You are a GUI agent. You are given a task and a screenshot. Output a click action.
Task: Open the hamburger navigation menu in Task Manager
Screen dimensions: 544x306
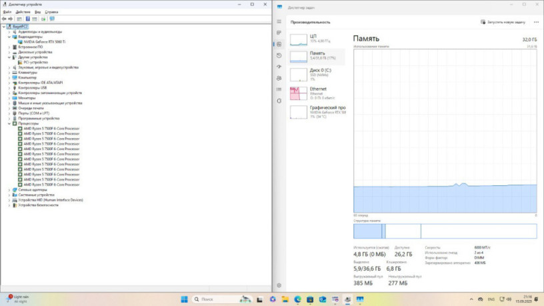click(x=279, y=21)
